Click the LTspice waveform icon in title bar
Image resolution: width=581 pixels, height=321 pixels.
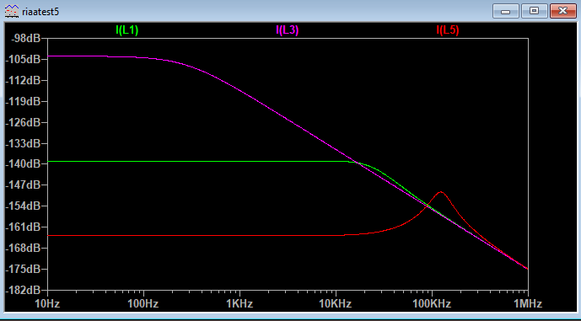point(12,12)
